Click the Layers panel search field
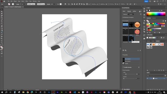Viewport: 167px width, 94px height. click(156, 76)
